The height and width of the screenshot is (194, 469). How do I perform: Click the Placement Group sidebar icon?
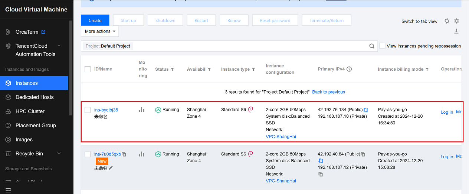(8, 126)
